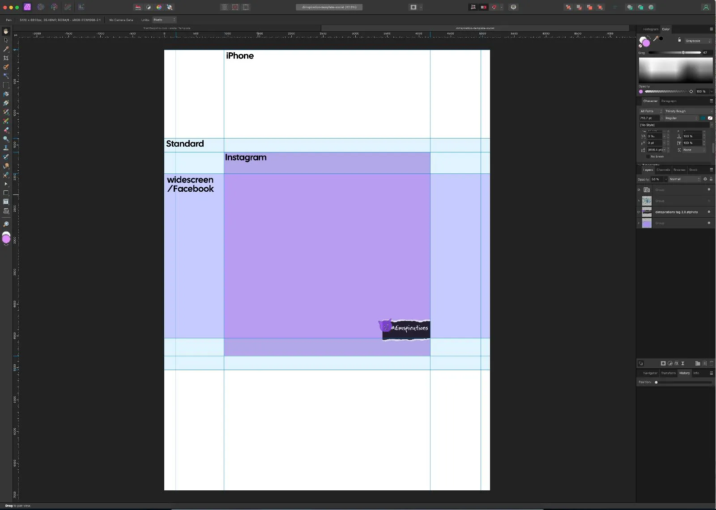Click the Mask Layer icon
Image resolution: width=716 pixels, height=510 pixels.
663,363
